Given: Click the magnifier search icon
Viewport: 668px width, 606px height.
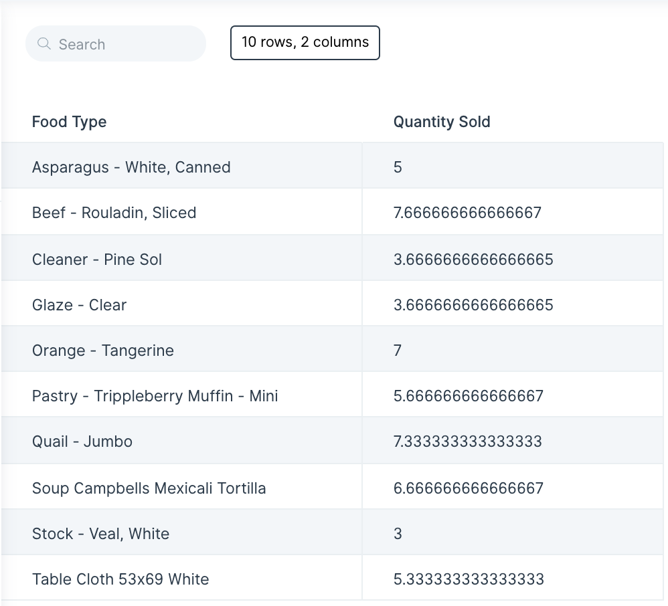Looking at the screenshot, I should coord(44,43).
